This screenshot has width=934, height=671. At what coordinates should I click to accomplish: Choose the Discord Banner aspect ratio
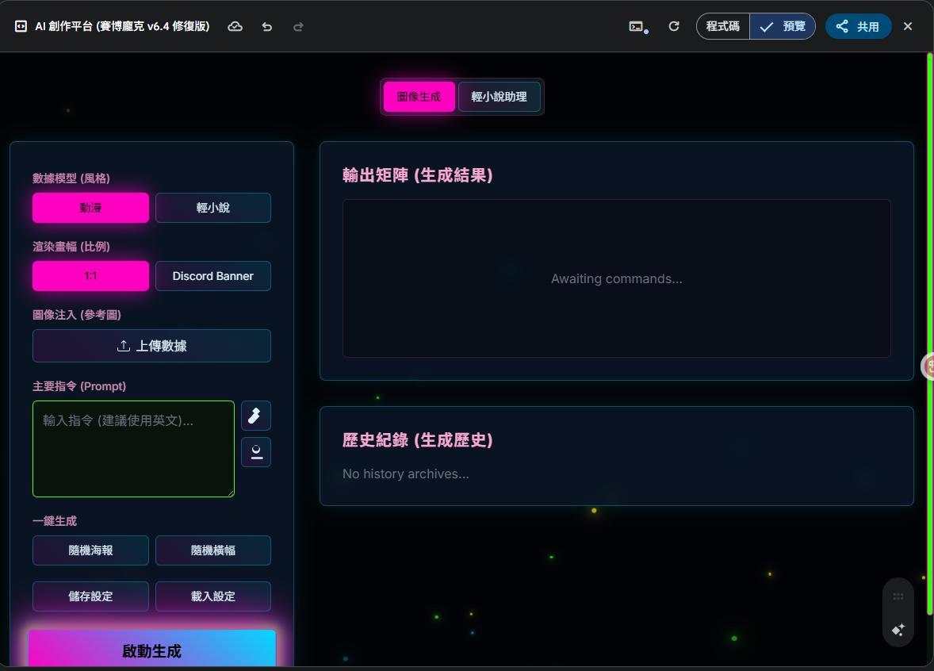[212, 276]
